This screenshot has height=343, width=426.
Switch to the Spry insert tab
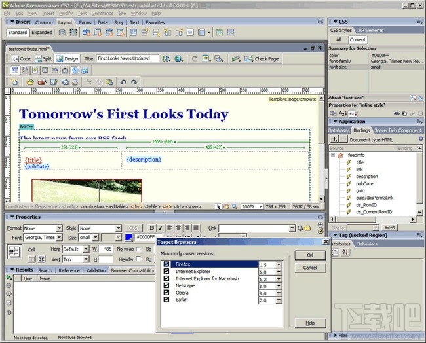click(x=119, y=22)
